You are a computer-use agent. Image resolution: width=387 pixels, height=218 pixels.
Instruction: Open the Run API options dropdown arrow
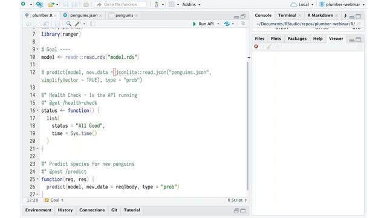click(x=218, y=24)
